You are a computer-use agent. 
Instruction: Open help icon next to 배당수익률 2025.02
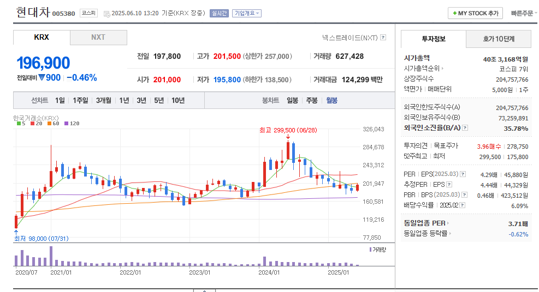click(463, 205)
